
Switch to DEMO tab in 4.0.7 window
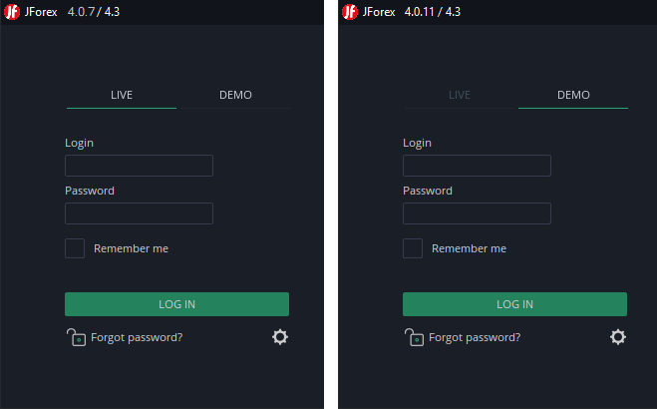[x=235, y=95]
